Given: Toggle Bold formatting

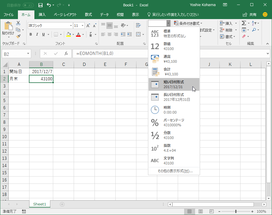Looking at the screenshot, I should coord(31,34).
